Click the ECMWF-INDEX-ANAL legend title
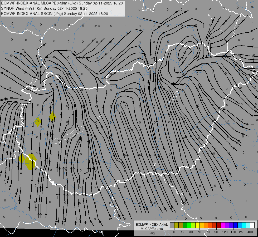The width and height of the screenshot is (258, 237). [x=152, y=225]
